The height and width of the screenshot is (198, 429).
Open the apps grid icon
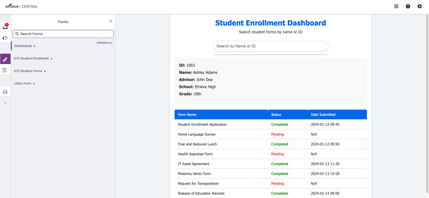tap(396, 6)
